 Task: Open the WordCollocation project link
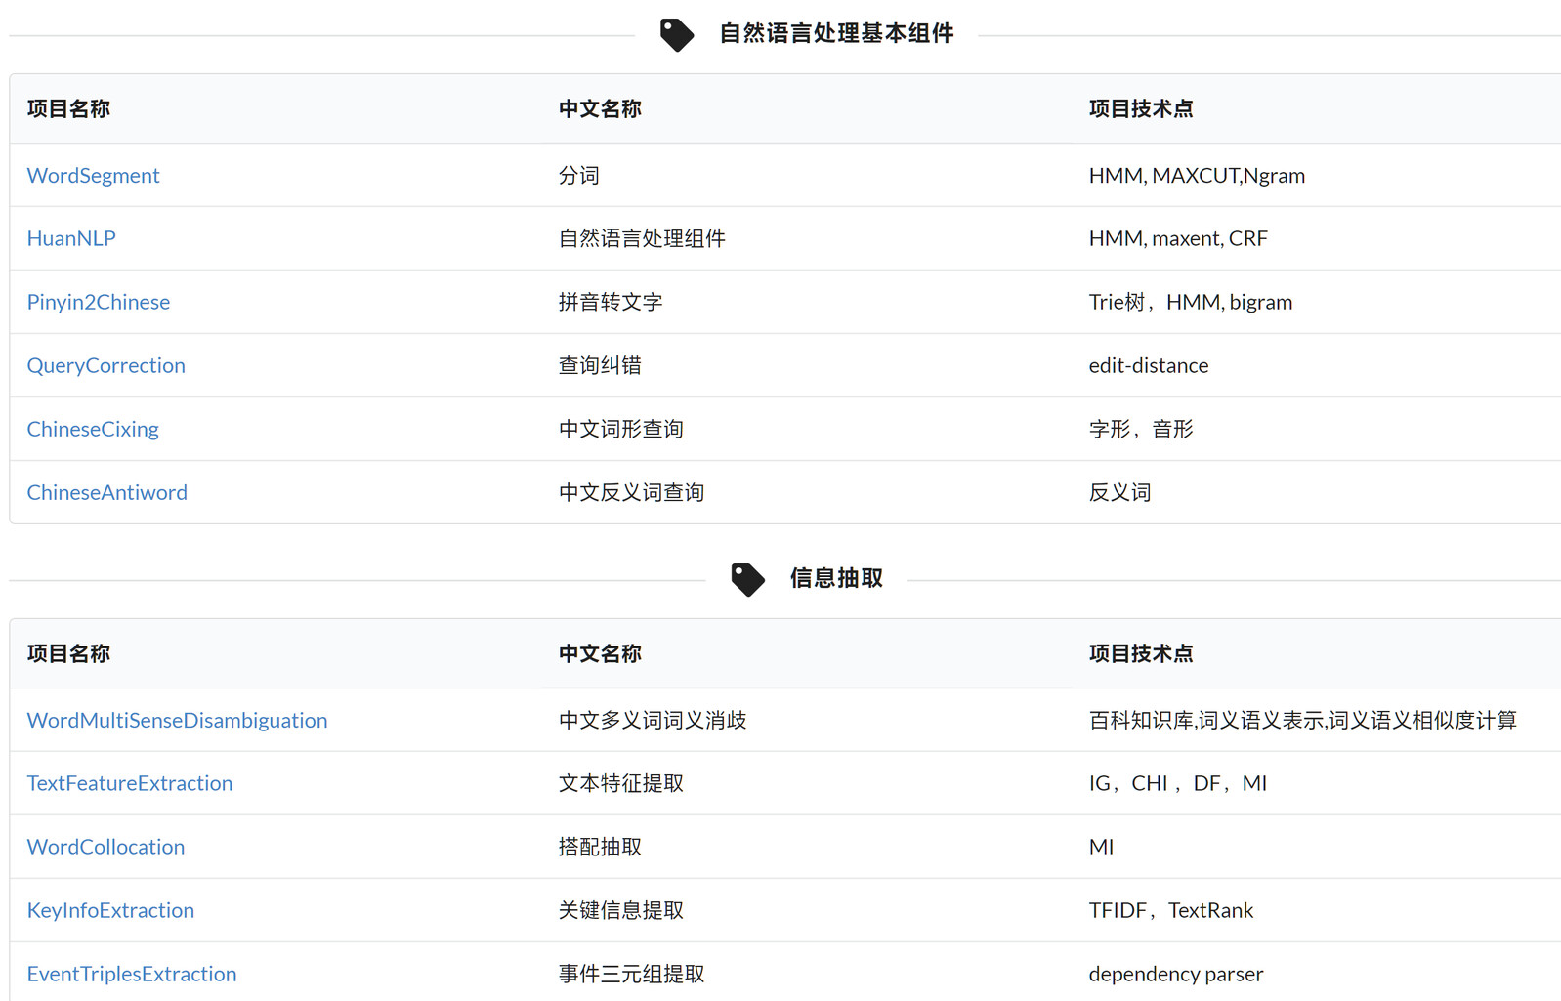tap(105, 848)
